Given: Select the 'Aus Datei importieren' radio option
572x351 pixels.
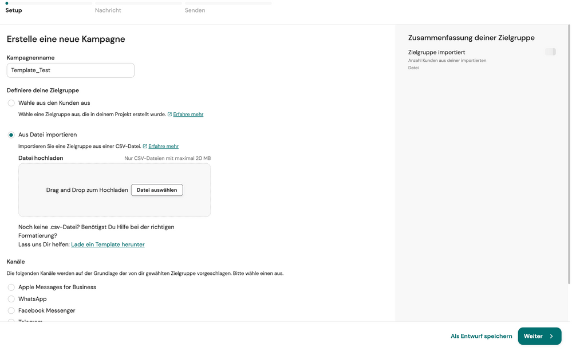Looking at the screenshot, I should tap(11, 135).
